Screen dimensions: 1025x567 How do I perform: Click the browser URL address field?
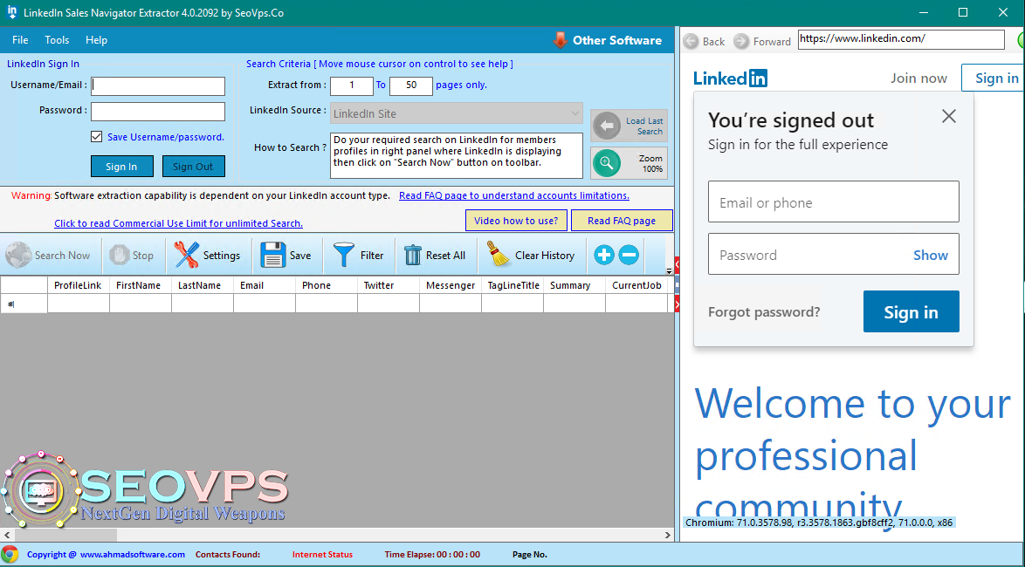pos(901,39)
